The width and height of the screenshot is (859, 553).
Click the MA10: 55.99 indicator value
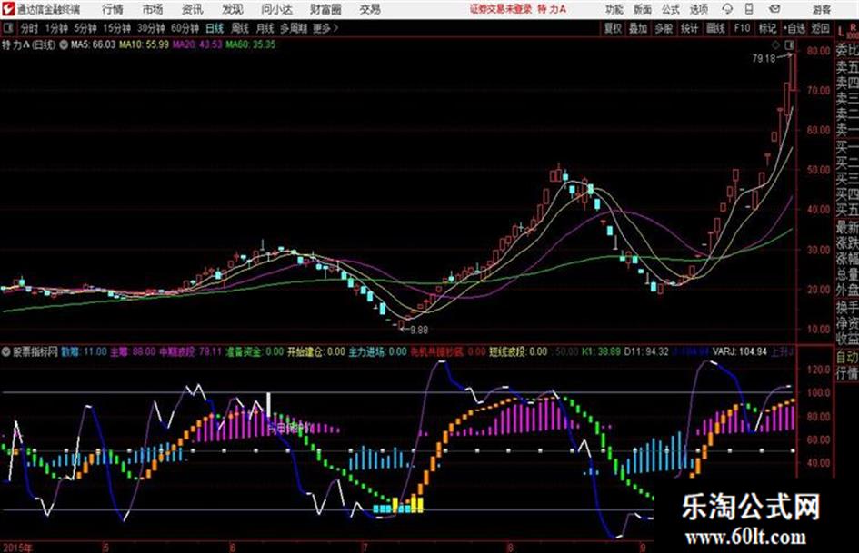pos(145,44)
